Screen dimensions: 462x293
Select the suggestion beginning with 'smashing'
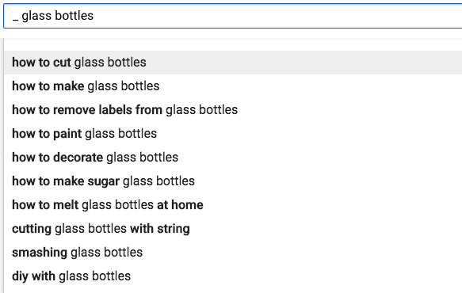[x=233, y=253]
